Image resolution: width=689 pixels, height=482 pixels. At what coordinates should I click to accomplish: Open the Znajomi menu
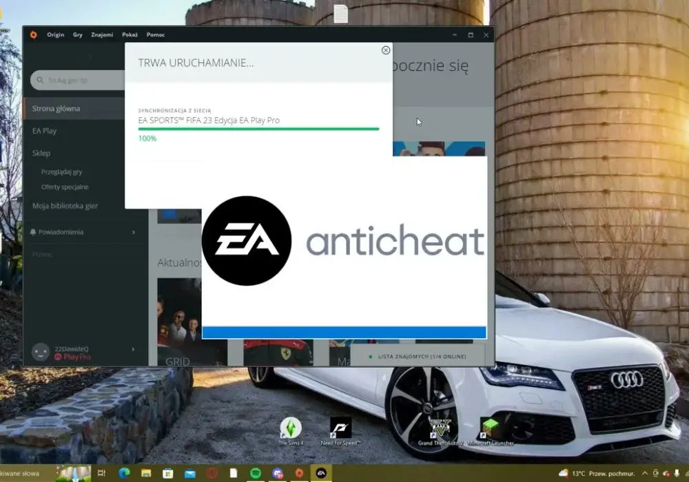tap(102, 34)
